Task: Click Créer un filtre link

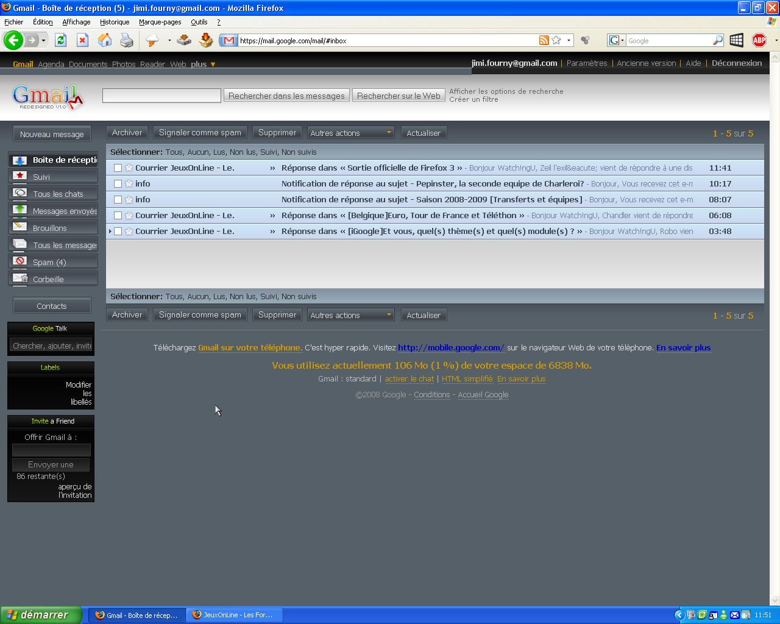Action: (x=473, y=99)
